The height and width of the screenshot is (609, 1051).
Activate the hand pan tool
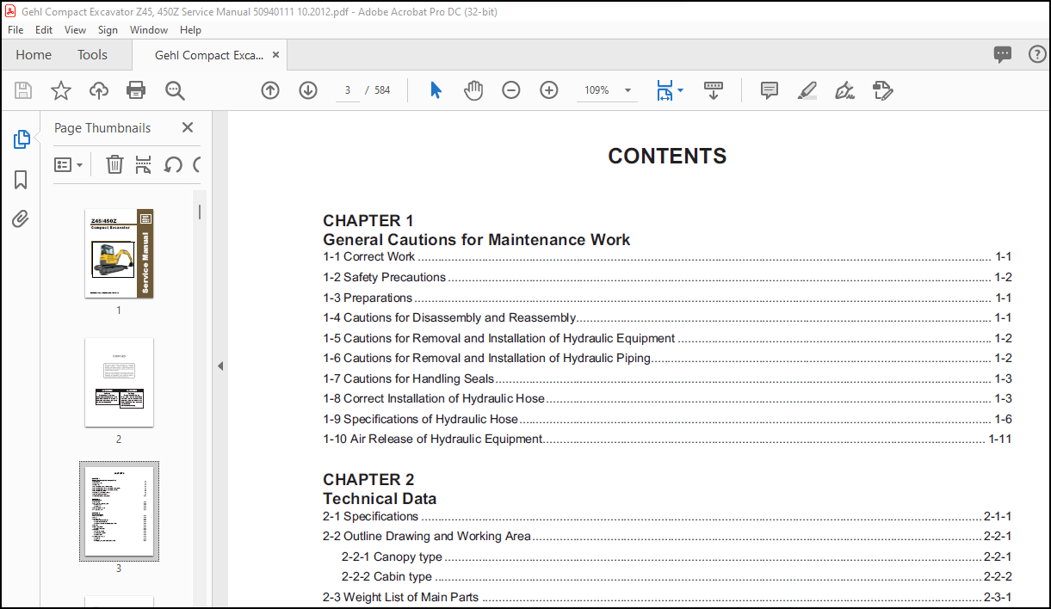[473, 90]
